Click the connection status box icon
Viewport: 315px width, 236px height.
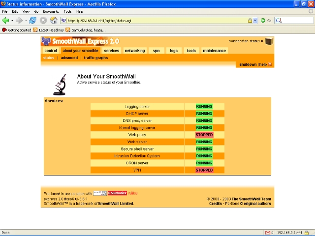pyautogui.click(x=269, y=41)
